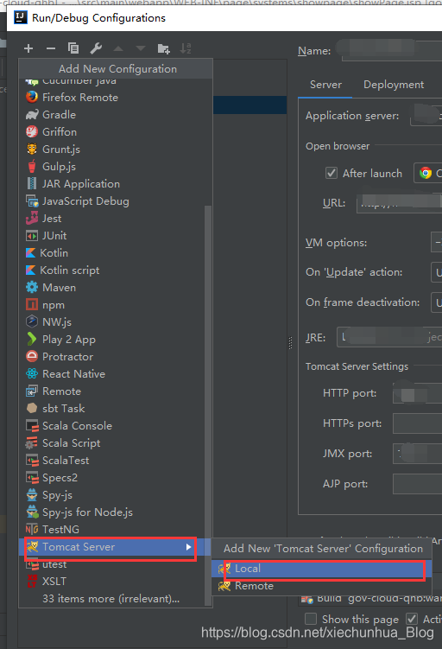Select Spy-js configuration type
The height and width of the screenshot is (649, 442).
point(112,495)
